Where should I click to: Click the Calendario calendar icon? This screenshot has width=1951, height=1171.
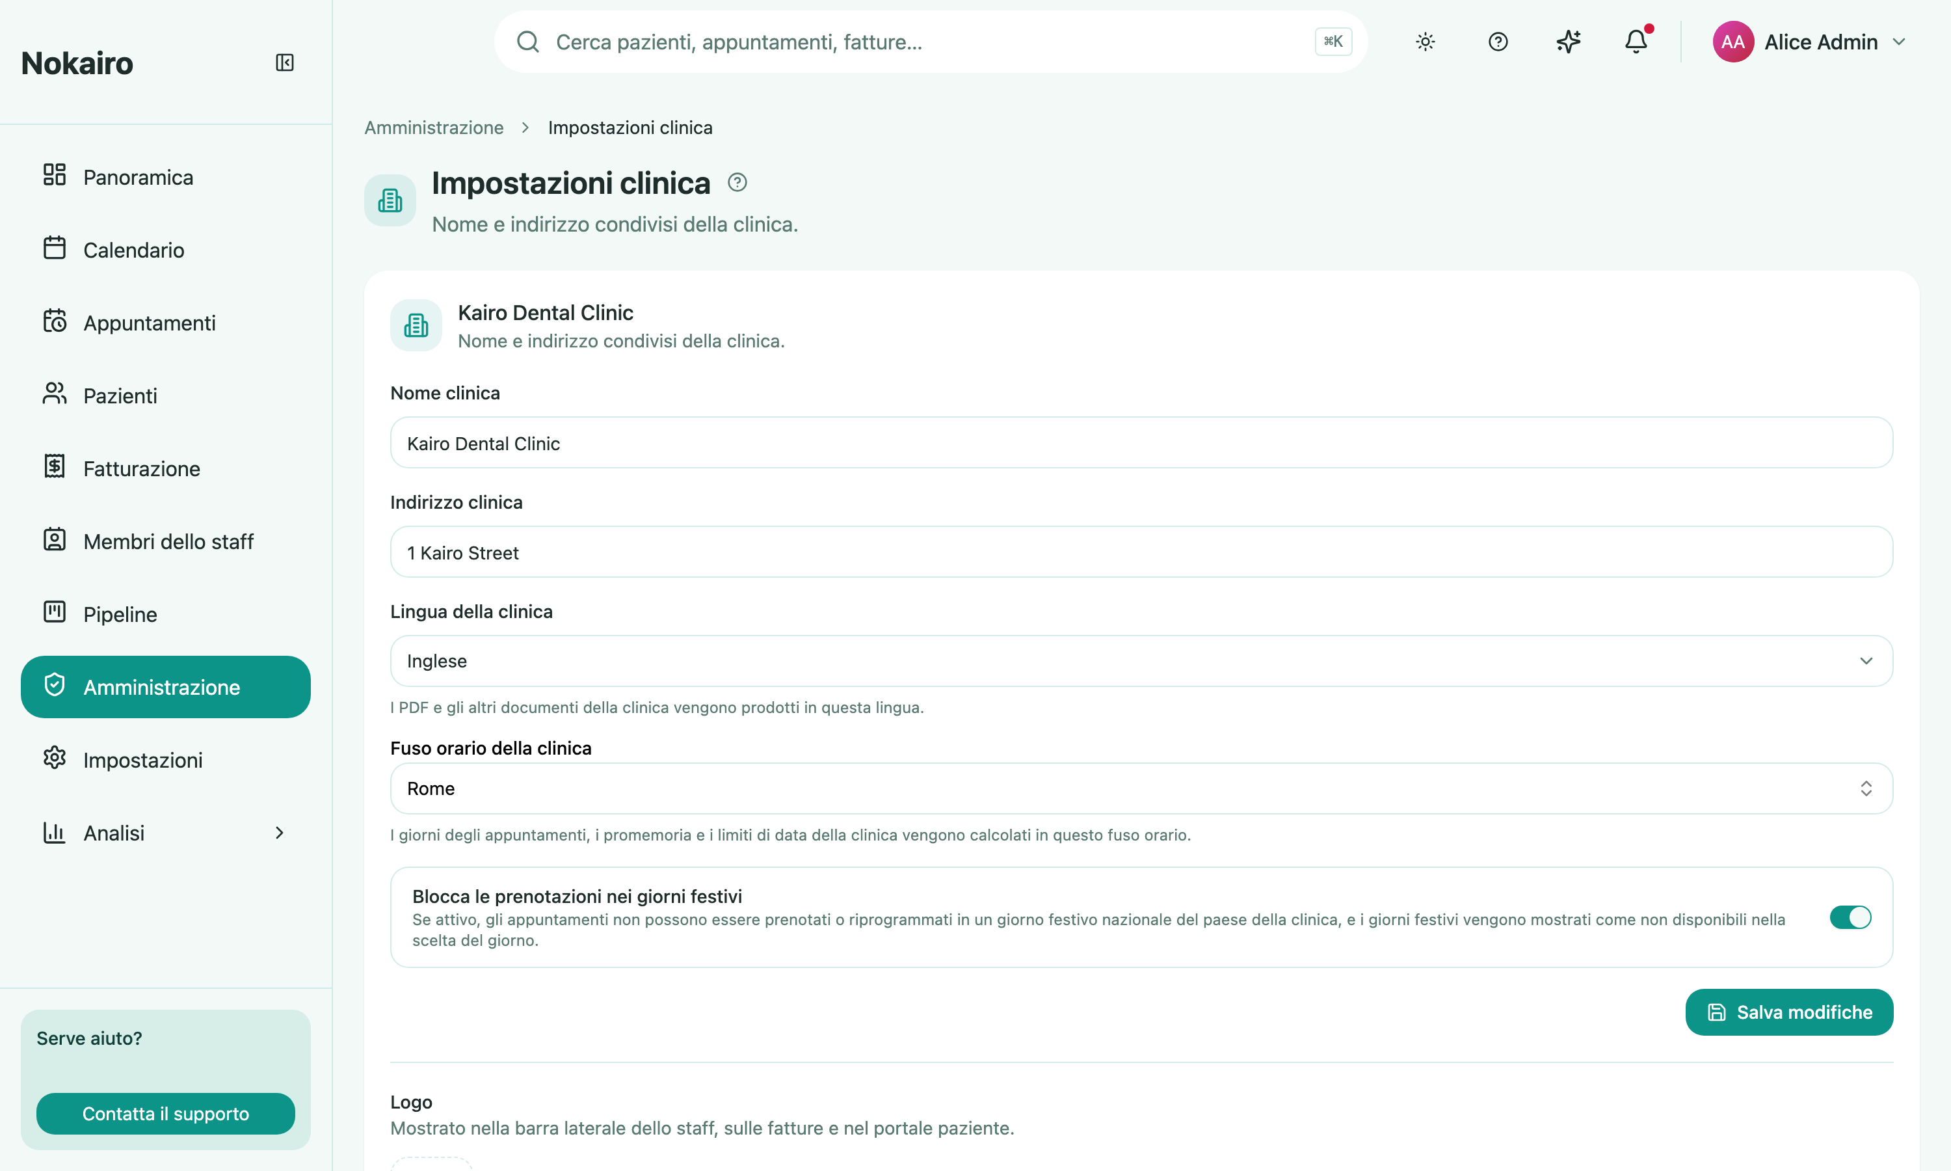click(x=55, y=248)
